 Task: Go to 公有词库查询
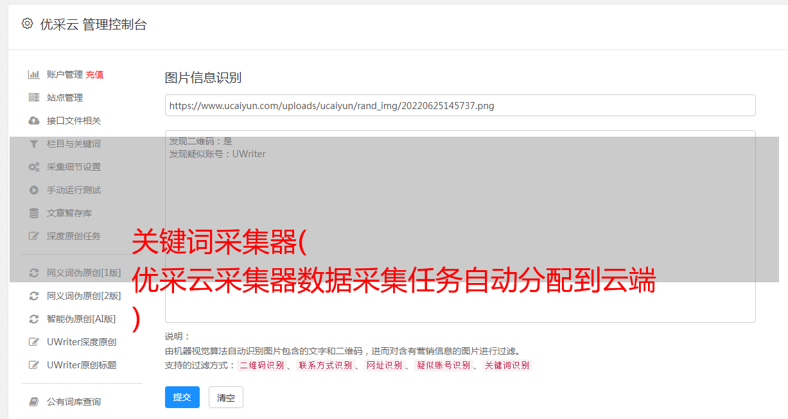point(74,402)
